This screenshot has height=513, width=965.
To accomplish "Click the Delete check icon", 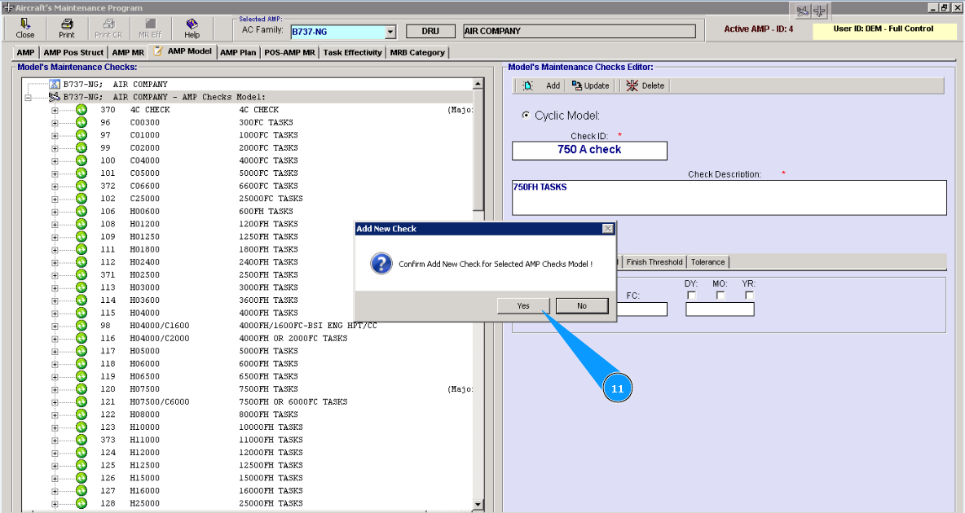I will coord(632,85).
